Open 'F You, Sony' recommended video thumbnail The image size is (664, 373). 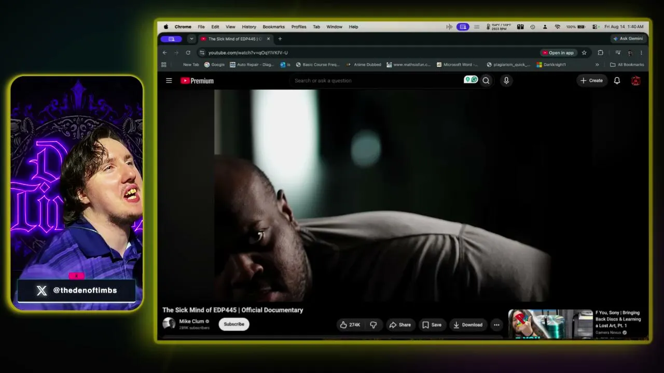pyautogui.click(x=550, y=324)
